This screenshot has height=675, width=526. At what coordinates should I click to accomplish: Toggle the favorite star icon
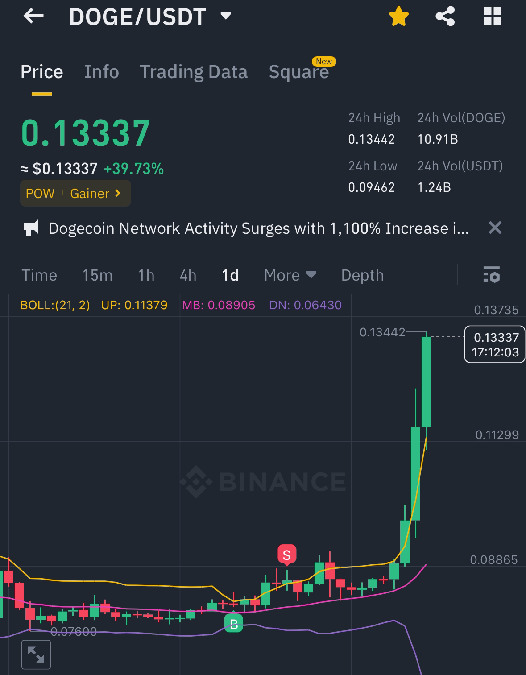coord(398,17)
